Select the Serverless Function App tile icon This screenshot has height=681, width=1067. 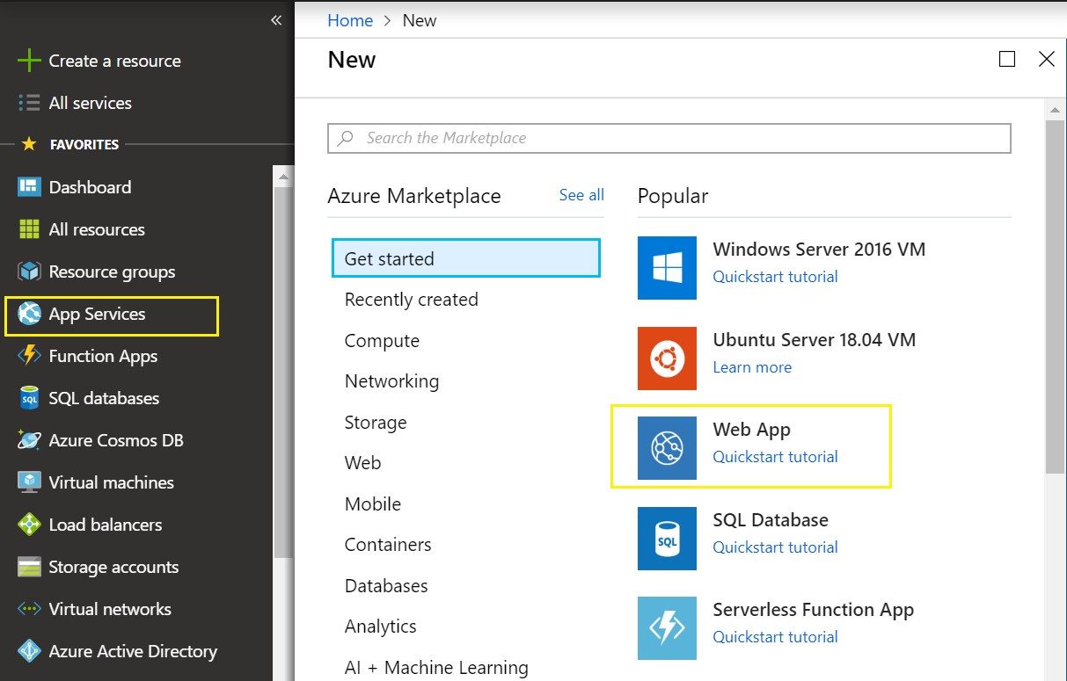(x=667, y=627)
